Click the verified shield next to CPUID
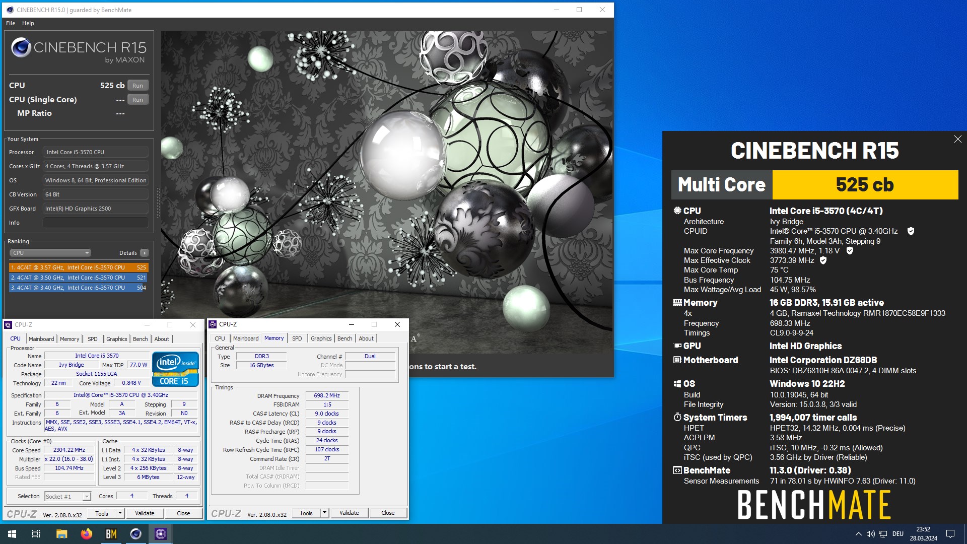 911,231
